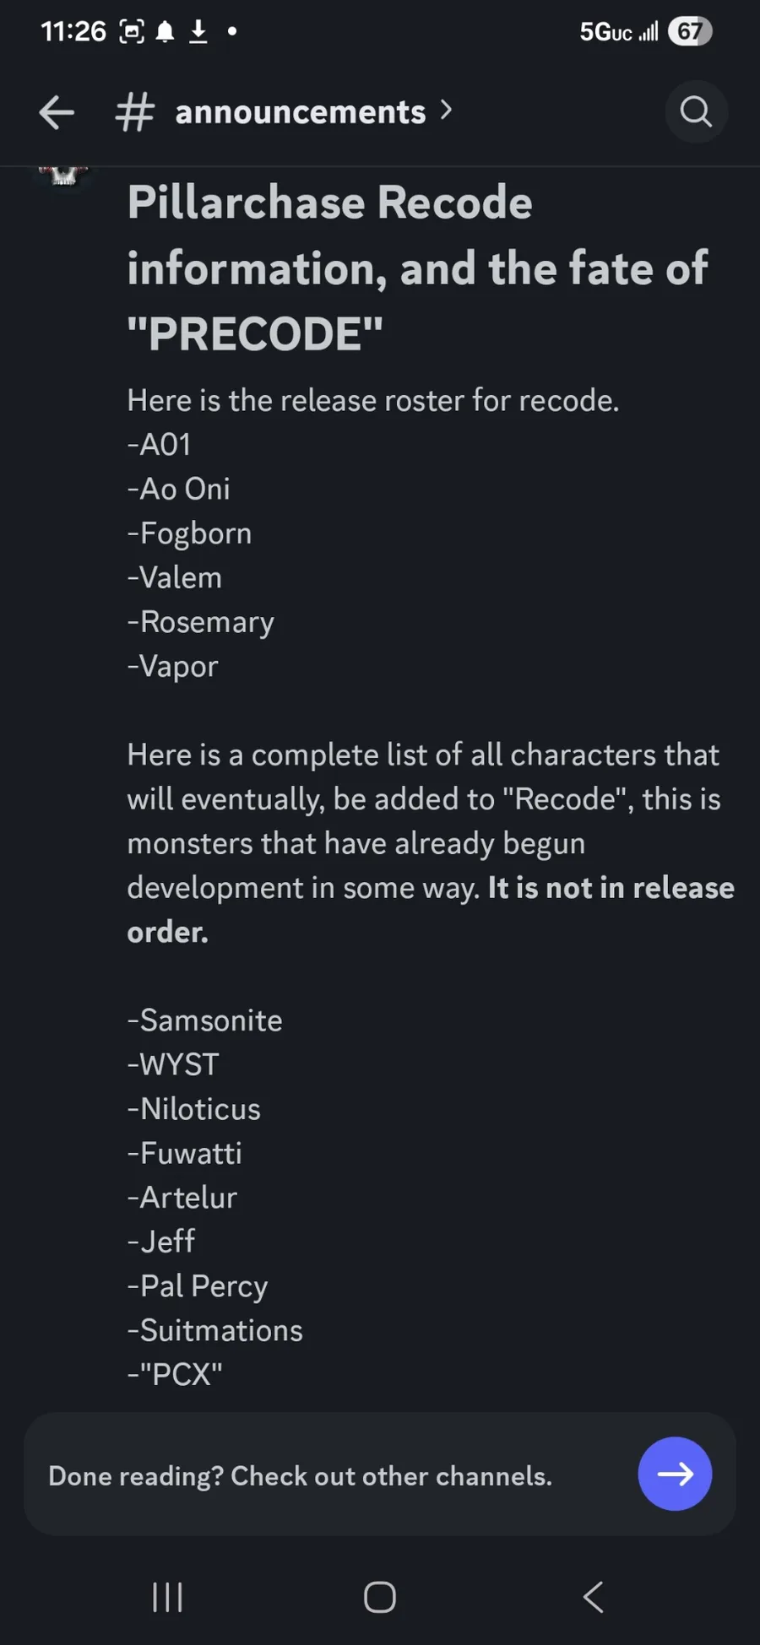
Task: Expand channel details chevron beside announcements
Action: pyautogui.click(x=447, y=110)
